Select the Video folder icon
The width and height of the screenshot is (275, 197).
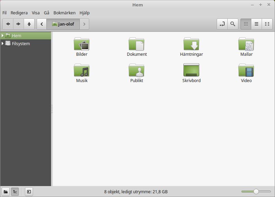click(x=246, y=70)
